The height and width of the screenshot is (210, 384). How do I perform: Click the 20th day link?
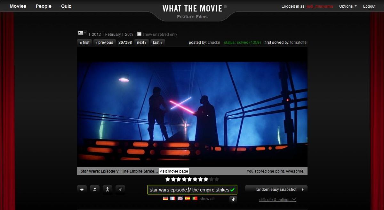pyautogui.click(x=129, y=35)
